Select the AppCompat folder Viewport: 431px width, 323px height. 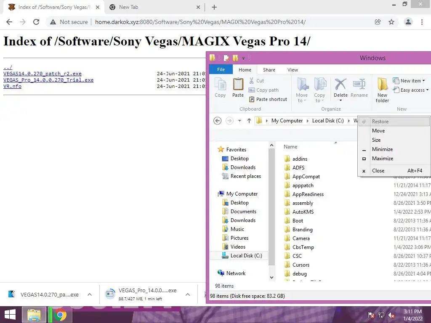[306, 177]
